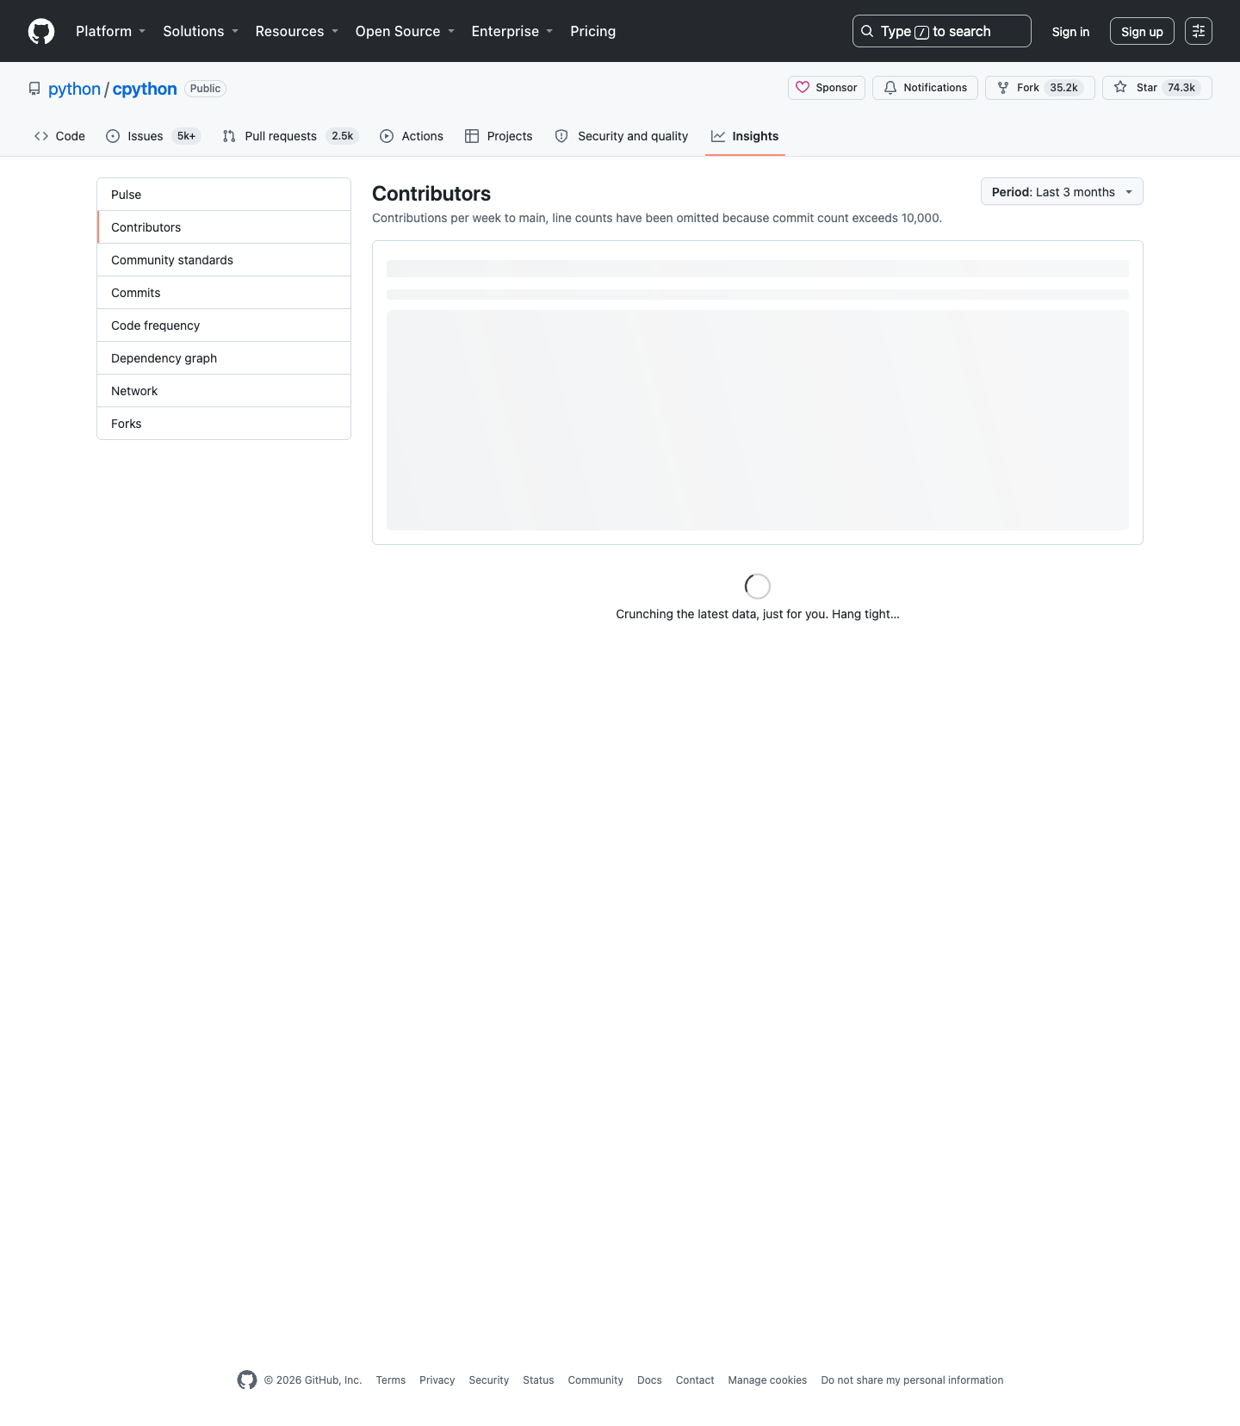1240x1426 pixels.
Task: Click Do not share my personal information
Action: tap(912, 1380)
